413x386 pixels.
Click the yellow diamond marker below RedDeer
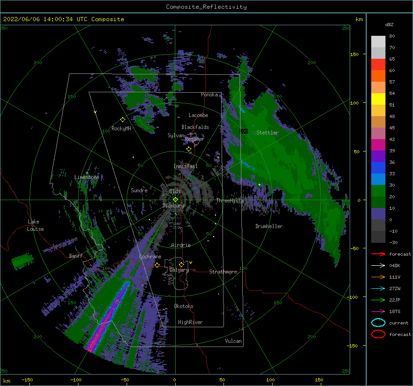click(189, 149)
